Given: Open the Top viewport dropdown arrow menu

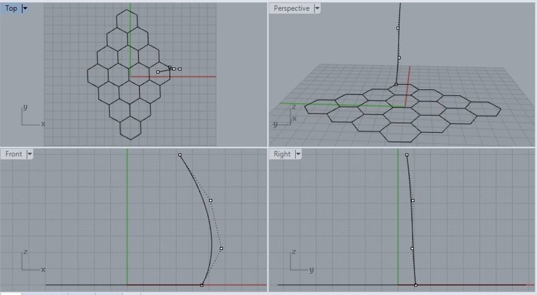Looking at the screenshot, I should pos(25,8).
